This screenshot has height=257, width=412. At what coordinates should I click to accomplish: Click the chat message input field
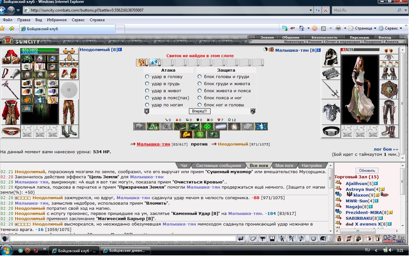123,239
